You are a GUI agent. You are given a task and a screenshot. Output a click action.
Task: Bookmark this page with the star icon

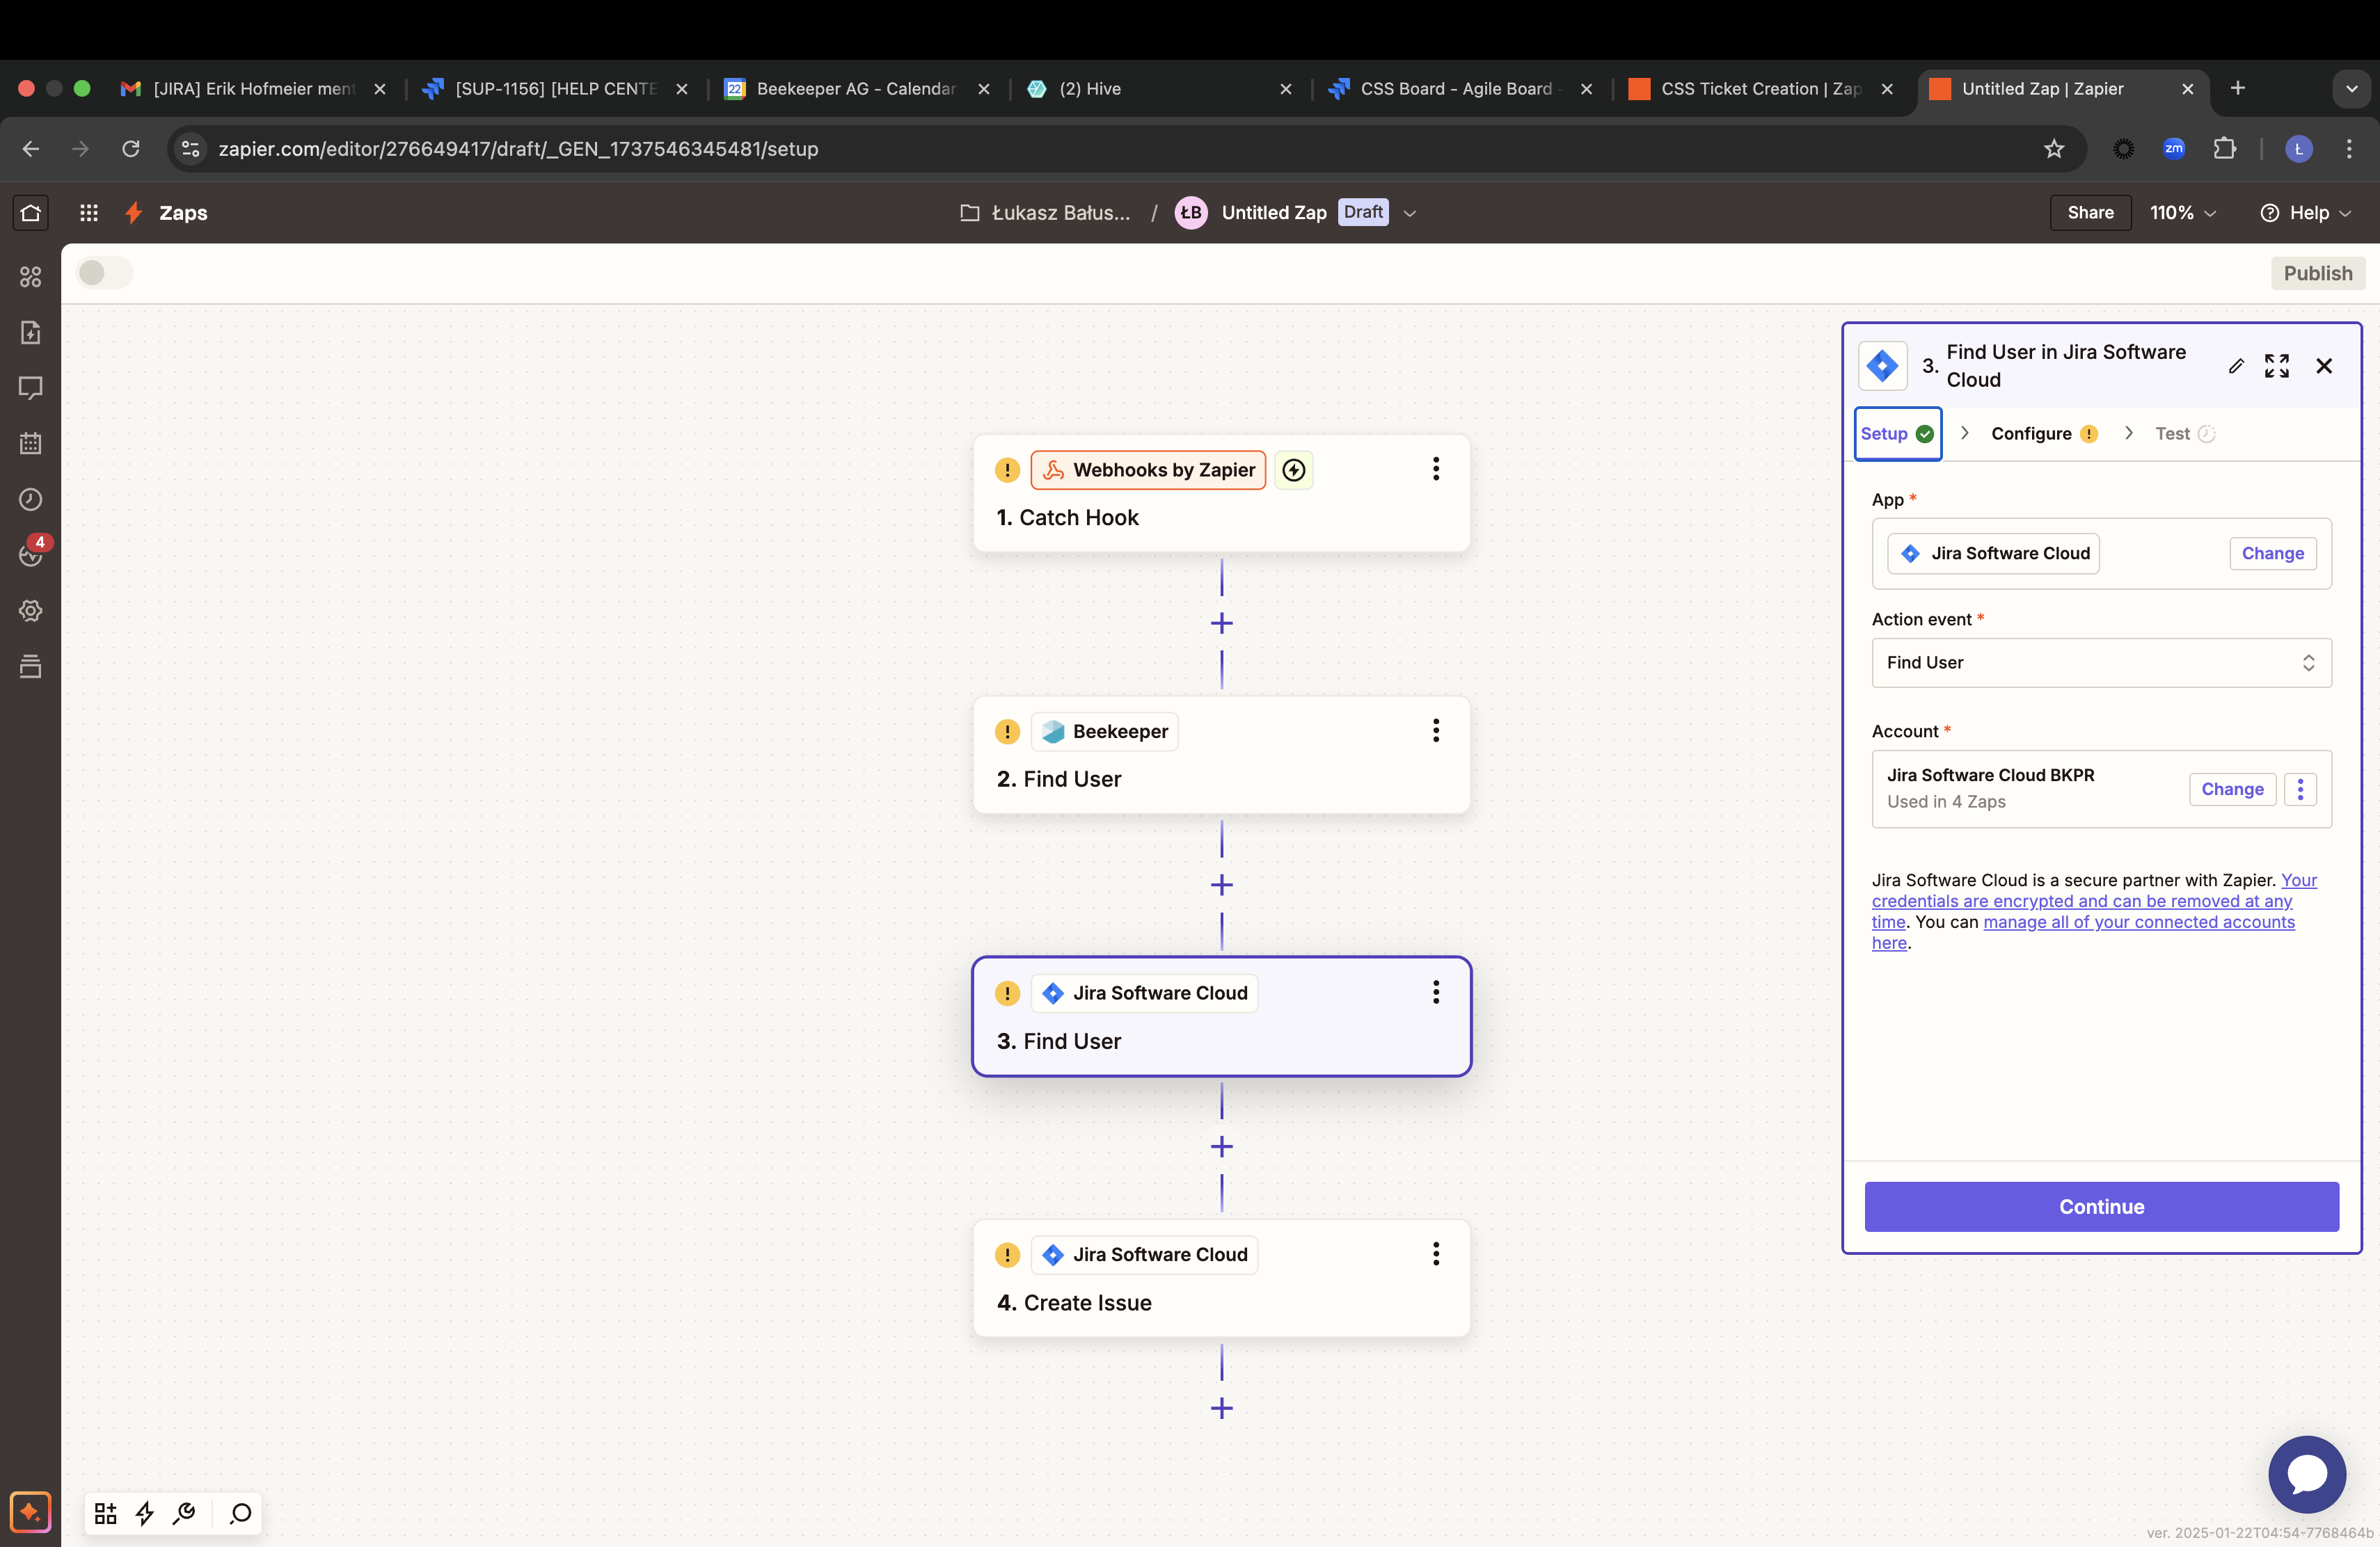(2053, 149)
